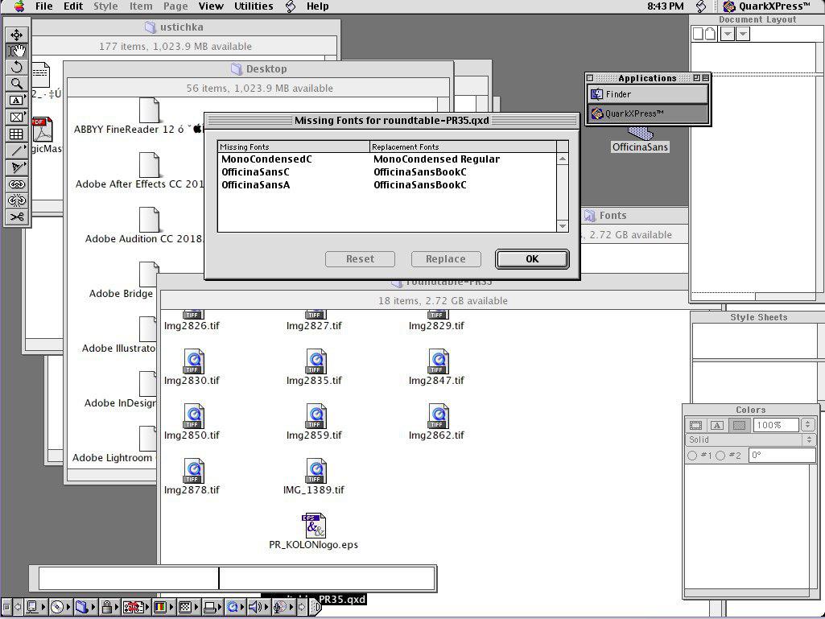Click the angle field showing 0°

click(783, 456)
